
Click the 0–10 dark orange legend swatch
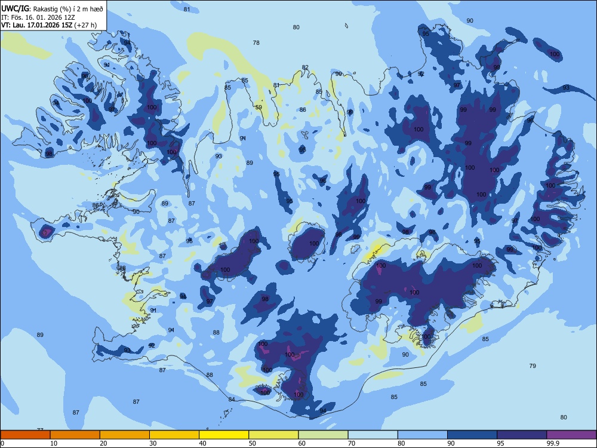click(x=25, y=435)
